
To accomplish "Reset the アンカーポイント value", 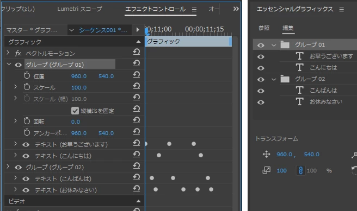I will 137,132.
